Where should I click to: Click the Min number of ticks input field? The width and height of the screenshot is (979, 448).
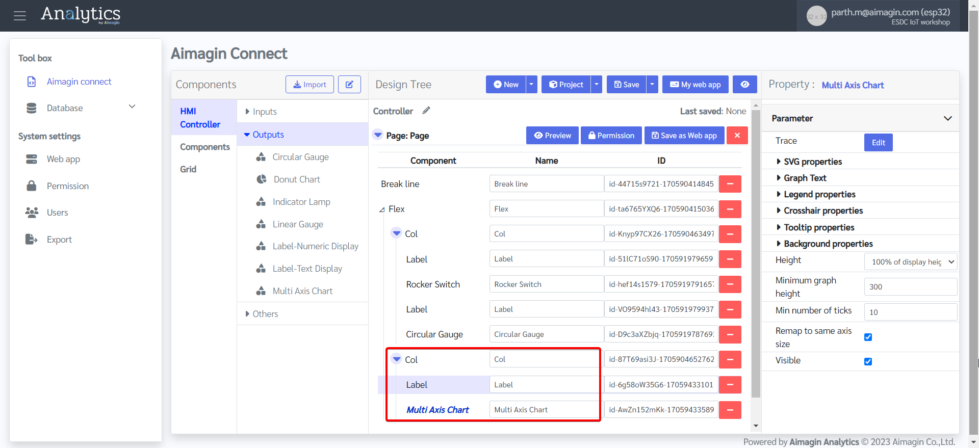point(911,312)
